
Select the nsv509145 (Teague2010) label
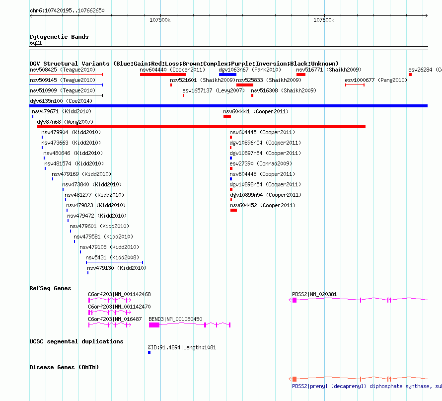(63, 80)
